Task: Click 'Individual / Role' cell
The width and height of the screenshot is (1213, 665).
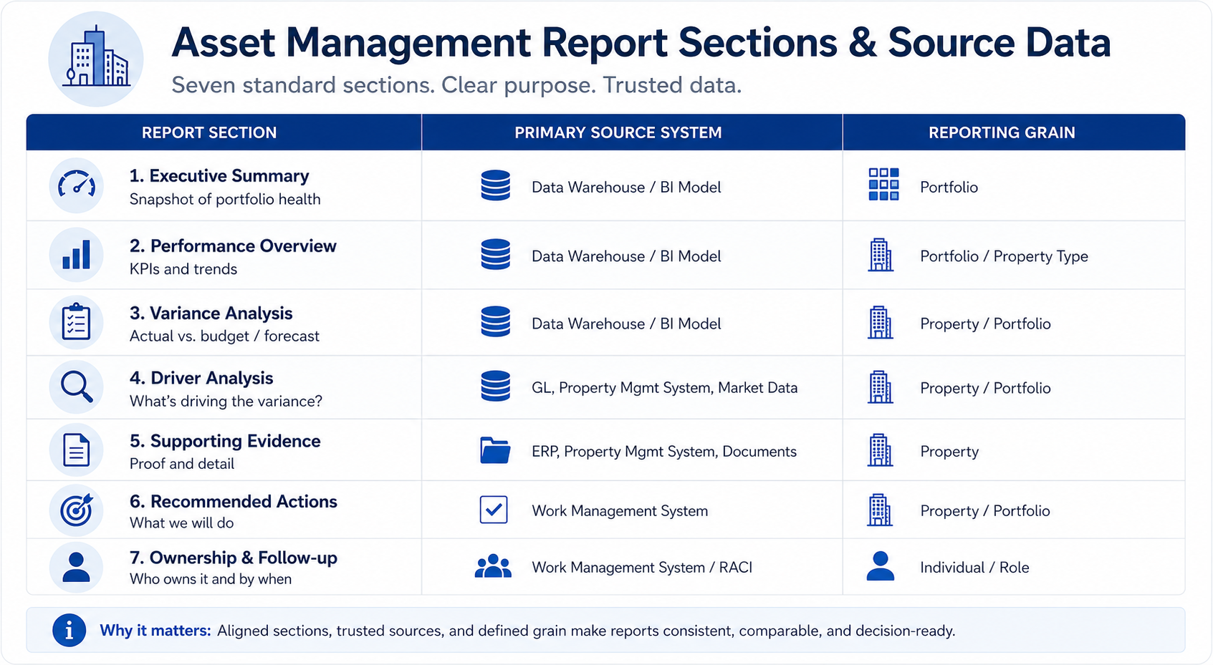Action: [974, 568]
